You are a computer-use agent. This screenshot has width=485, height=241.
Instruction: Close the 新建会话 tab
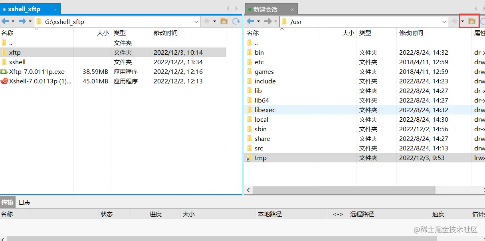tap(293, 9)
